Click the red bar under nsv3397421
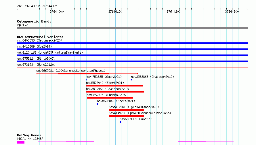 click(x=110, y=98)
